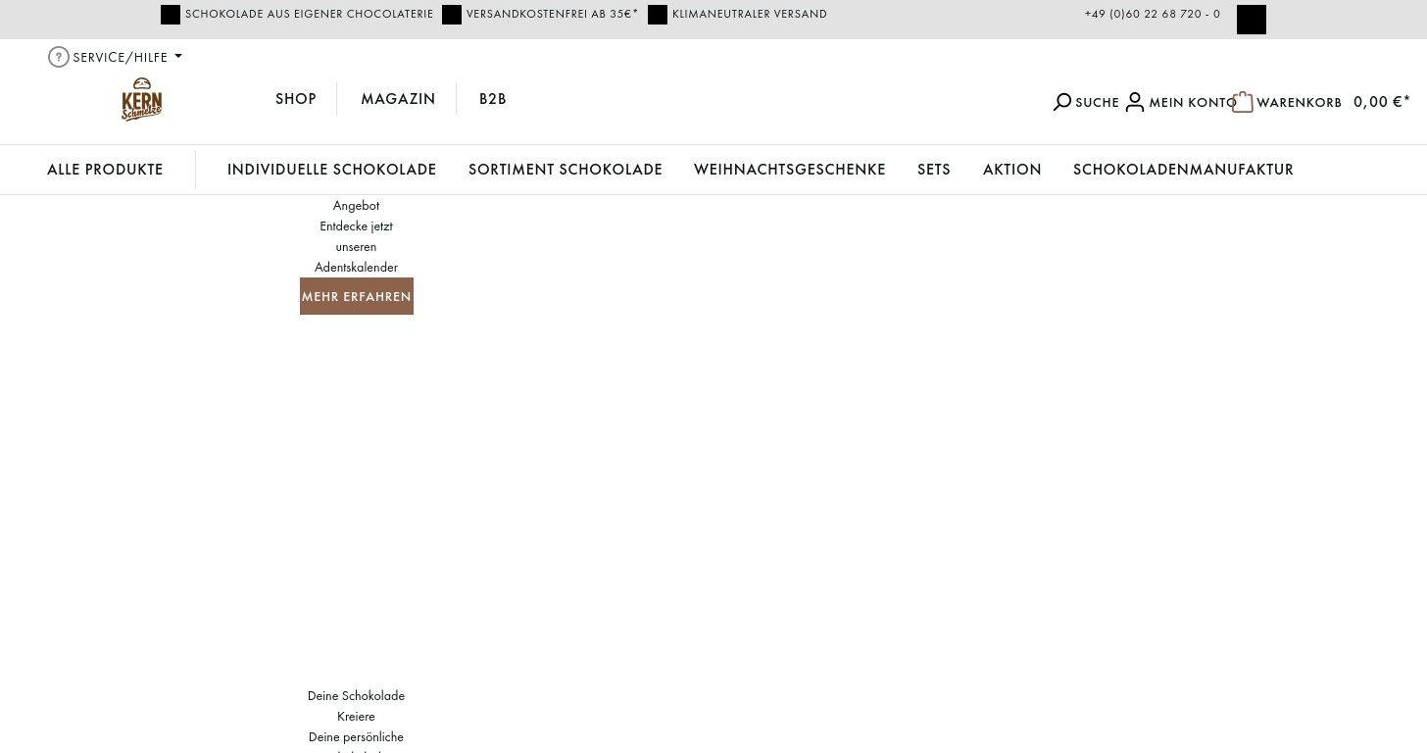Go to Weihnachtsgeschenke category
1427x753 pixels.
[x=789, y=170]
